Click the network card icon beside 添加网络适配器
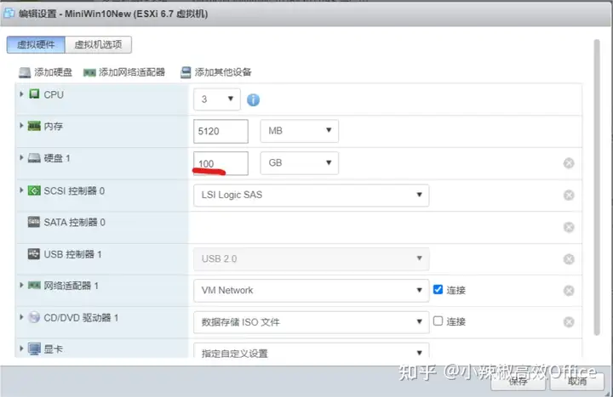Image resolution: width=613 pixels, height=397 pixels. coord(89,73)
